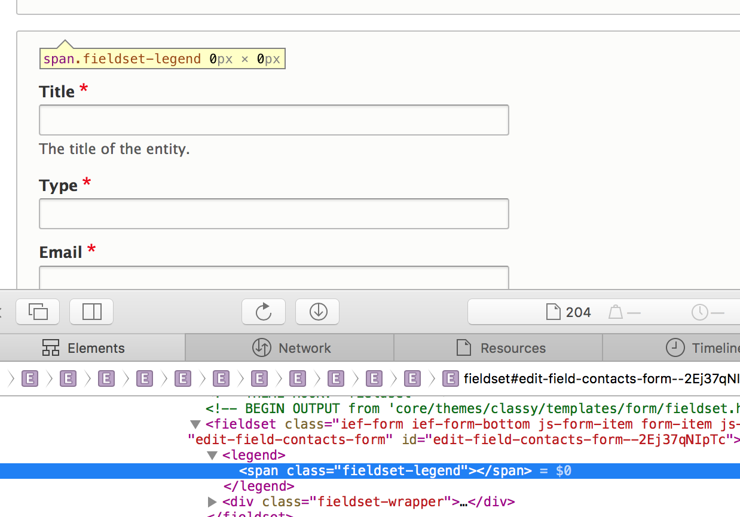Screen dimensions: 740x517
Task: Open the Network tab
Action: pyautogui.click(x=292, y=348)
